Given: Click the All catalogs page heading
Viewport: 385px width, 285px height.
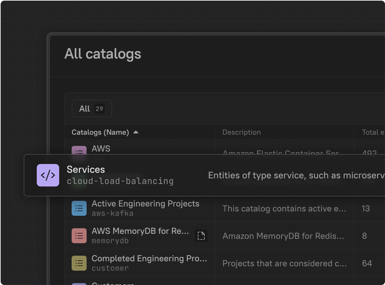Looking at the screenshot, I should 103,54.
